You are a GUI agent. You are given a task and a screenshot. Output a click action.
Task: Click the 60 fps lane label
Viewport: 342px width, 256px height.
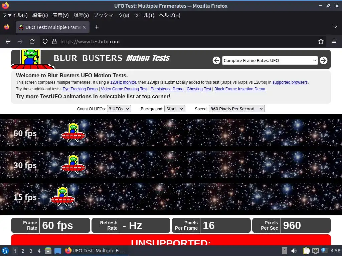pos(25,133)
